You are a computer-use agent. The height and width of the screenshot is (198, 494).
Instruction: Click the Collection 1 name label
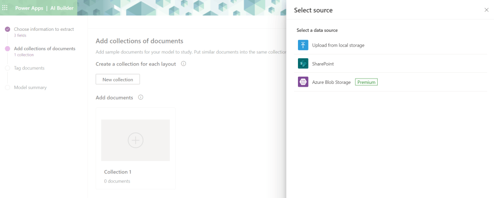point(118,172)
